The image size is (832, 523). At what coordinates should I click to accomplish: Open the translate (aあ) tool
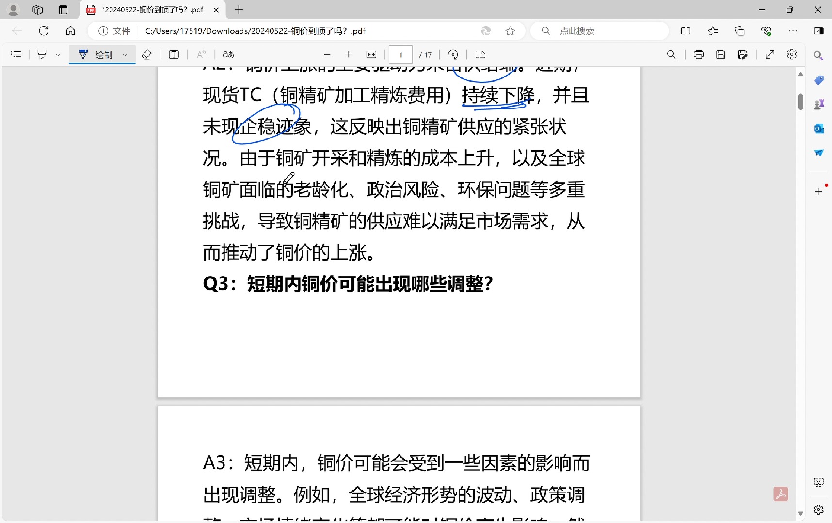[228, 54]
